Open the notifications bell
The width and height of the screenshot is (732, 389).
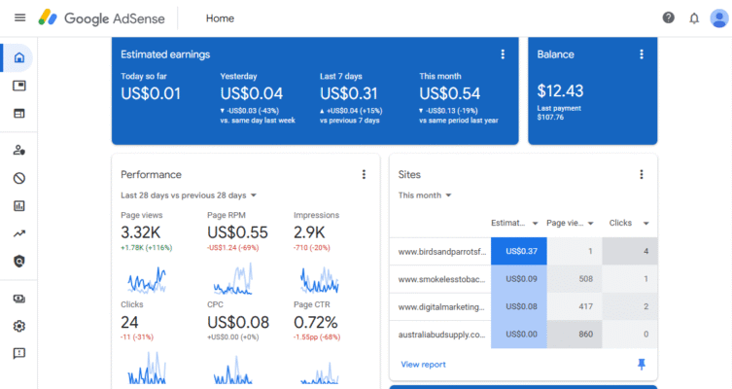tap(694, 18)
